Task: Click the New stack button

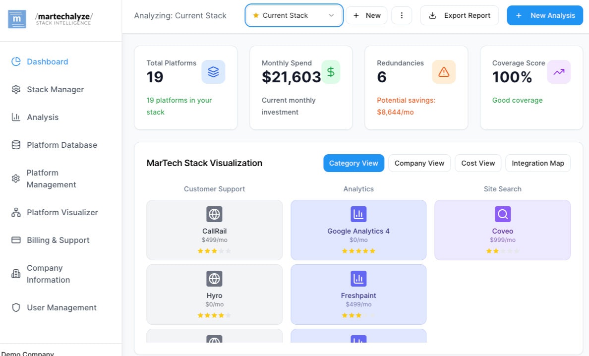Action: pos(366,15)
